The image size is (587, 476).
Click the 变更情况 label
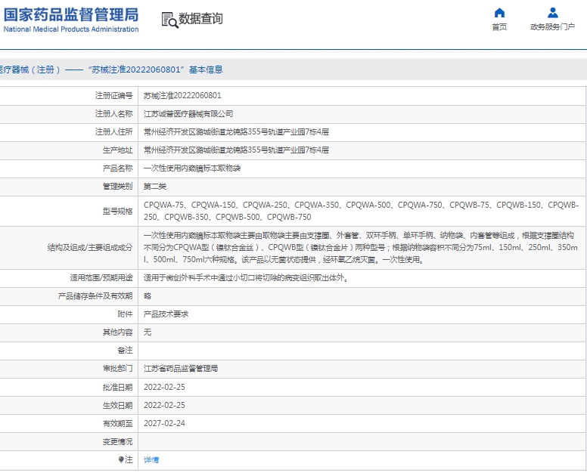pyautogui.click(x=117, y=441)
